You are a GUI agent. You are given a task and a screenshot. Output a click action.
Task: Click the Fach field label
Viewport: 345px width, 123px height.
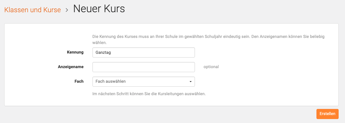(79, 81)
